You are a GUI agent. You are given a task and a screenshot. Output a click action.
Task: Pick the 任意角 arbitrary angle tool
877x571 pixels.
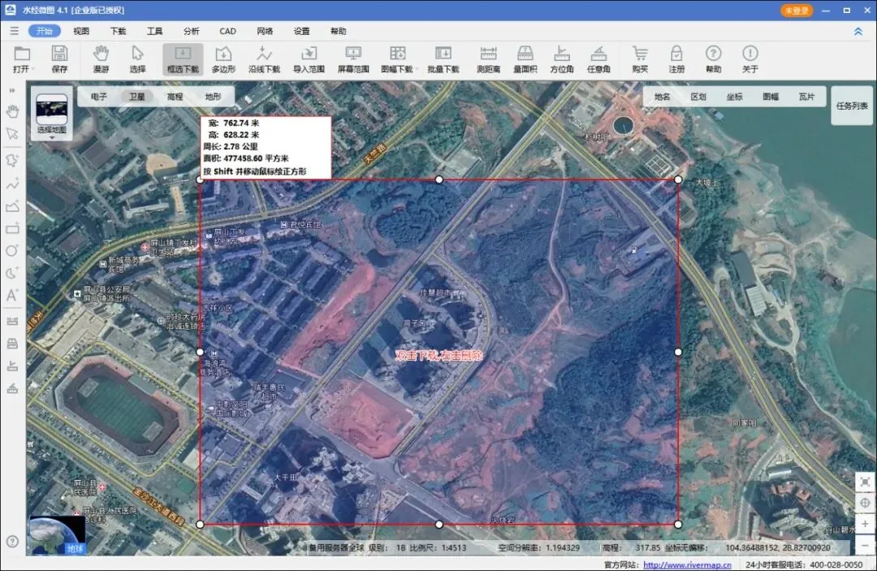tap(598, 59)
